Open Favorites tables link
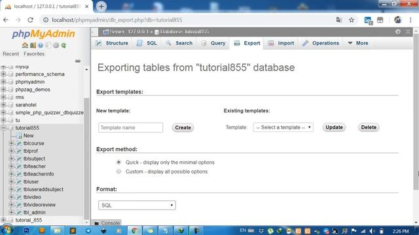This screenshot has height=235, width=419. pos(34,54)
